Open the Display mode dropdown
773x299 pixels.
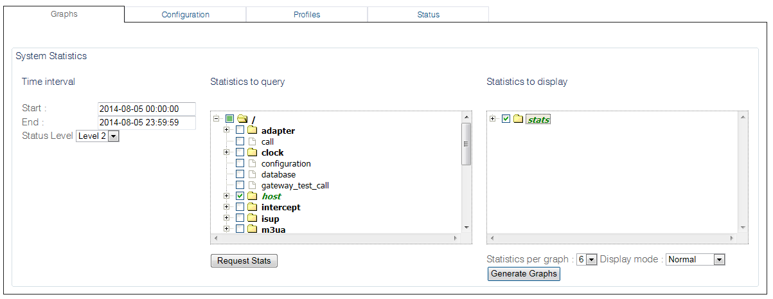695,259
